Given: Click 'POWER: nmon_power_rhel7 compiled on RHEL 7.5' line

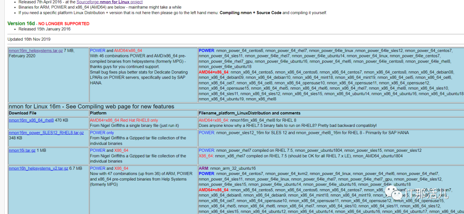Looking at the screenshot, I should pyautogui.click(x=310, y=151).
